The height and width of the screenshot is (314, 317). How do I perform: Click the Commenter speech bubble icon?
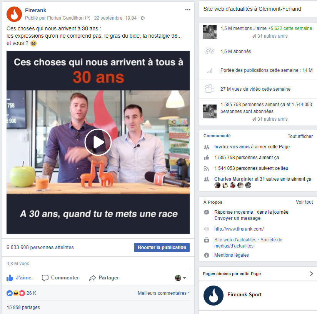click(x=45, y=278)
